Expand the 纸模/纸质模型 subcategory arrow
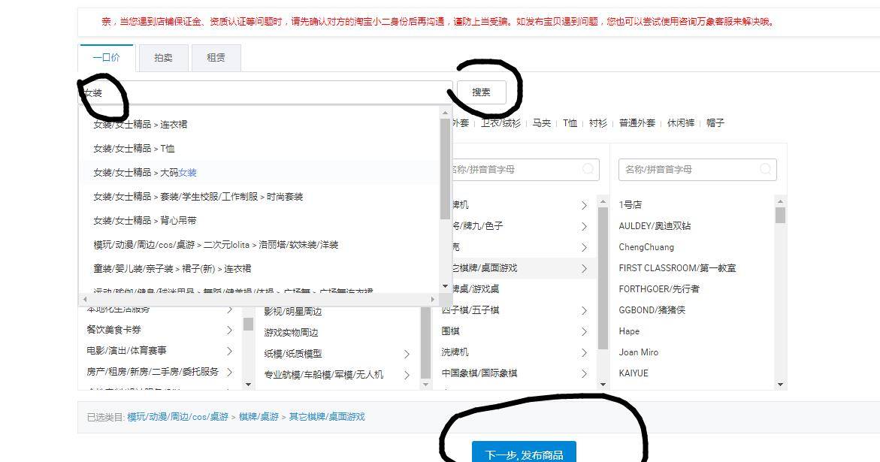 coord(407,354)
